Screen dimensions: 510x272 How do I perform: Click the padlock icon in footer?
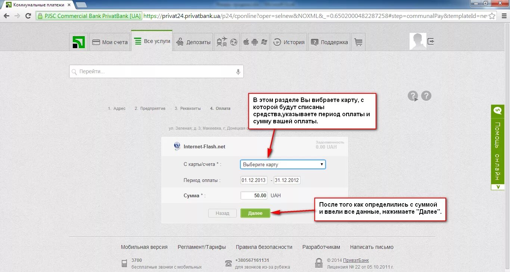coord(319,263)
